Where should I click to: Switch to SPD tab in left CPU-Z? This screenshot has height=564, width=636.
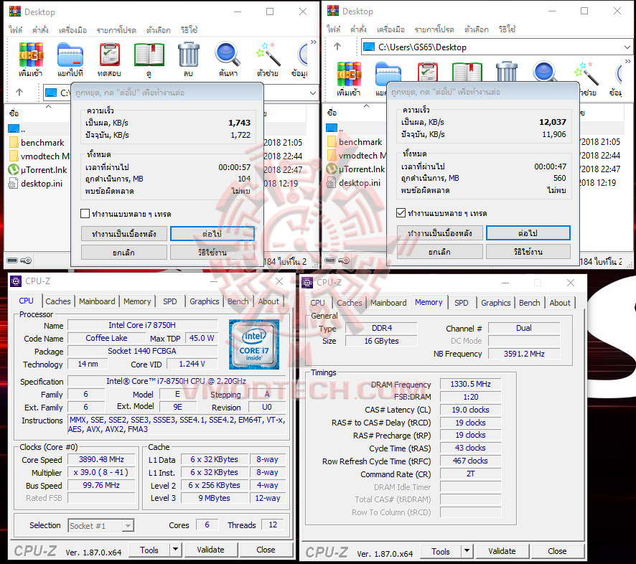[x=170, y=301]
